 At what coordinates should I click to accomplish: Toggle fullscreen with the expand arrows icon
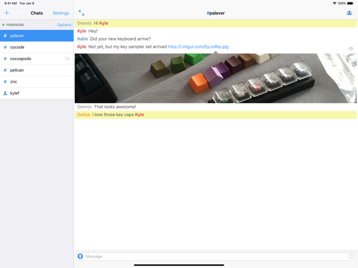tap(81, 13)
